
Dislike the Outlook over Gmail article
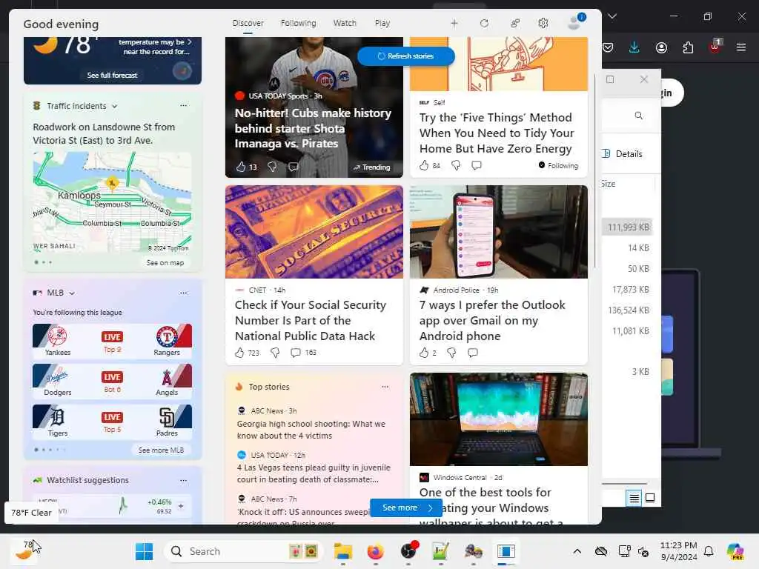tap(451, 353)
